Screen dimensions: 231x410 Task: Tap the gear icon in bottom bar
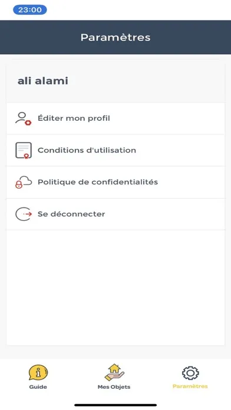[x=190, y=373]
